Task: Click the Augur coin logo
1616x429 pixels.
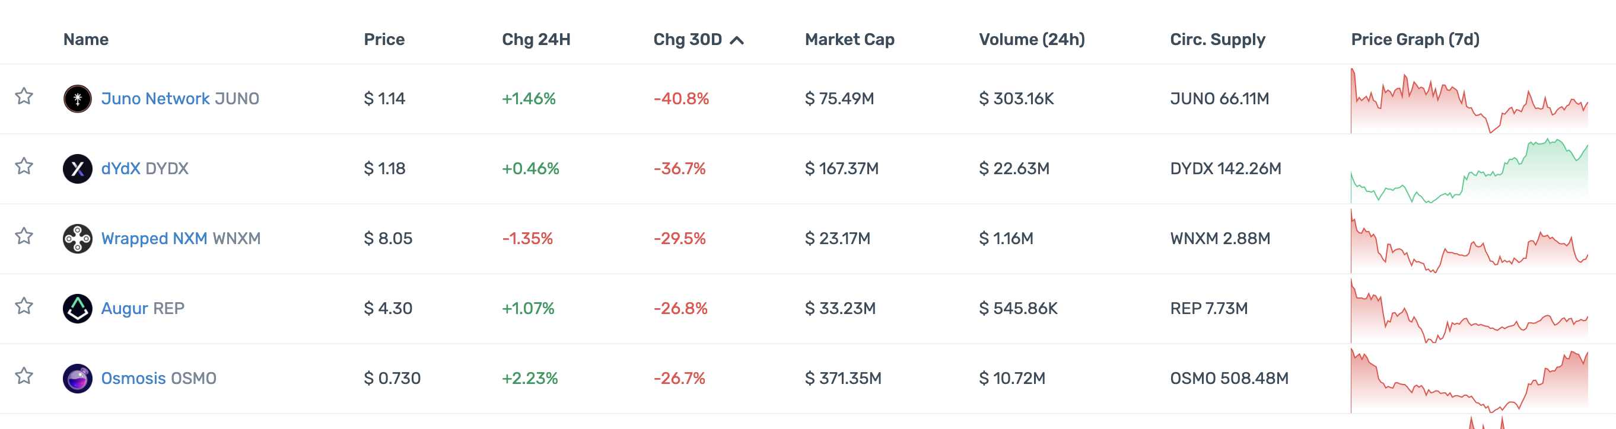Action: [77, 309]
